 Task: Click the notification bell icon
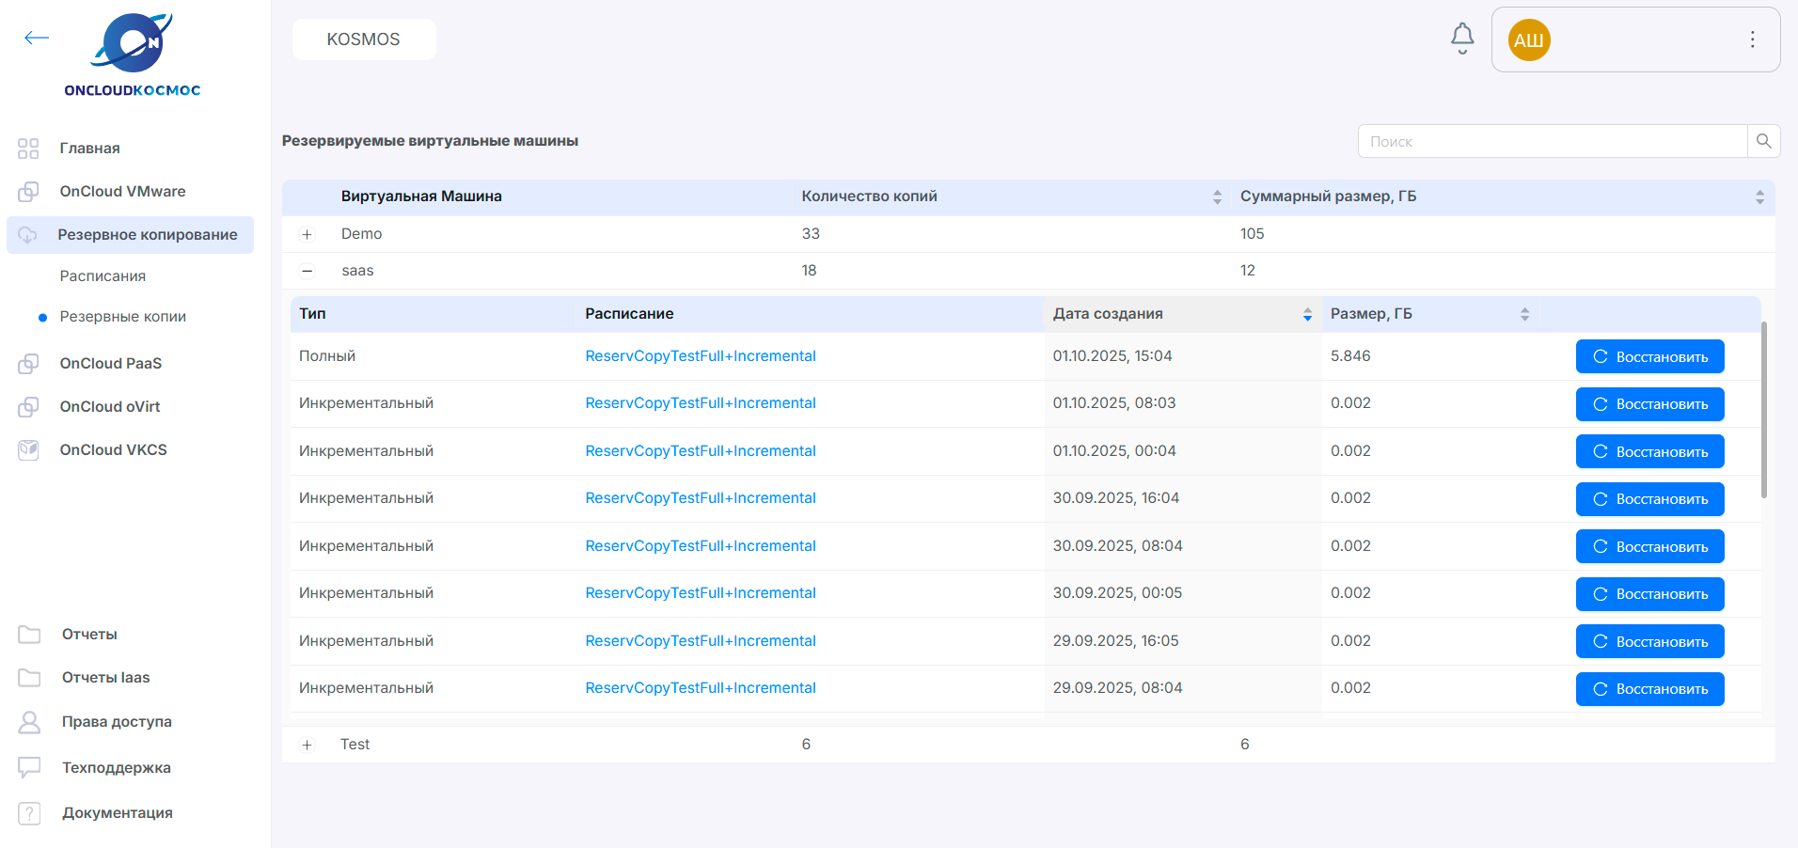[x=1462, y=39]
